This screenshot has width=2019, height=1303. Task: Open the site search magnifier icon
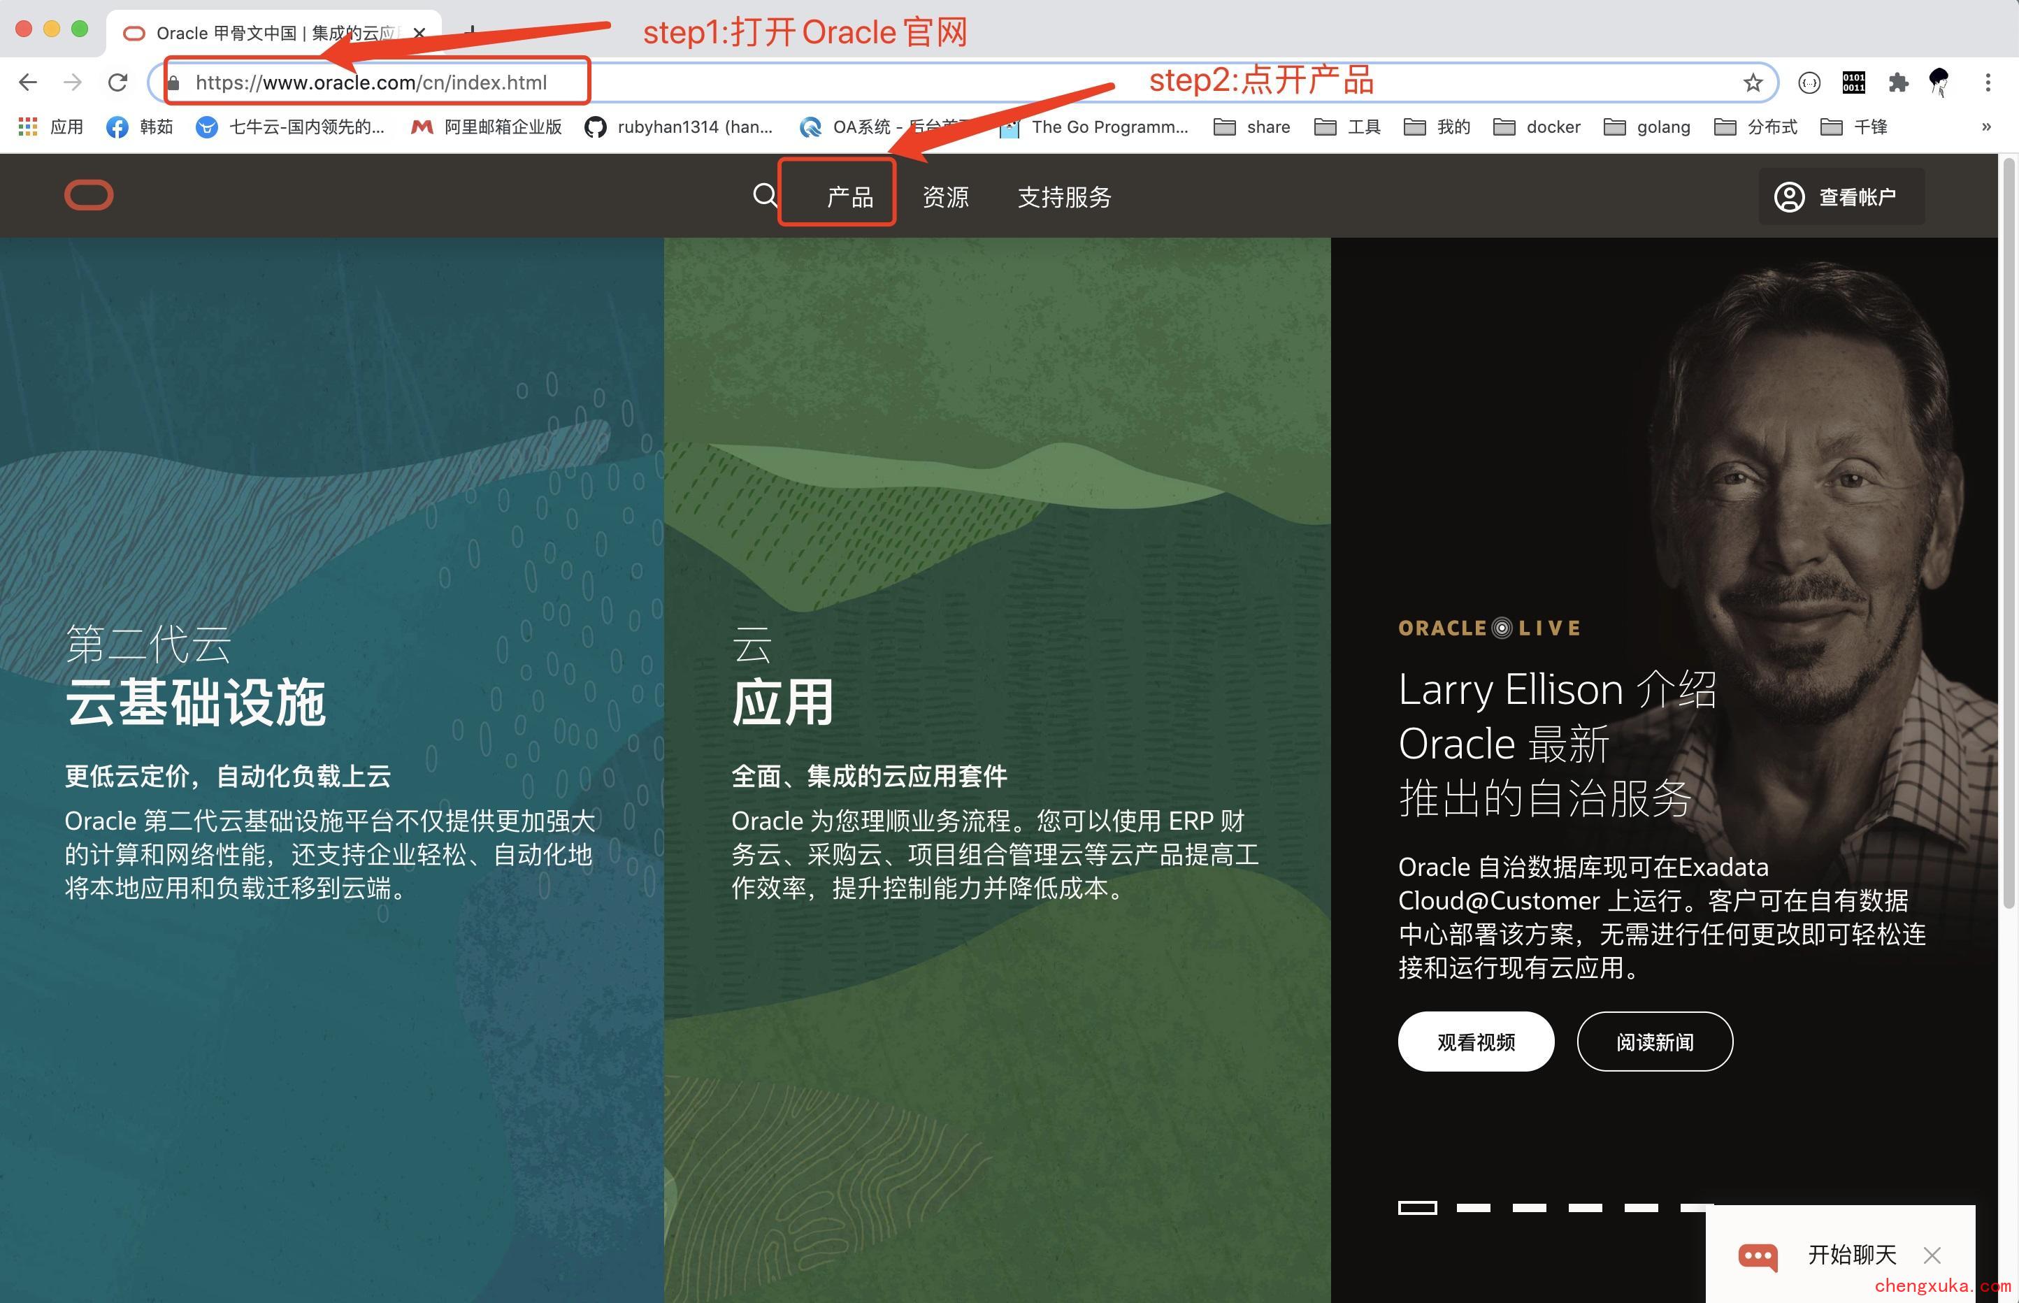(x=765, y=196)
